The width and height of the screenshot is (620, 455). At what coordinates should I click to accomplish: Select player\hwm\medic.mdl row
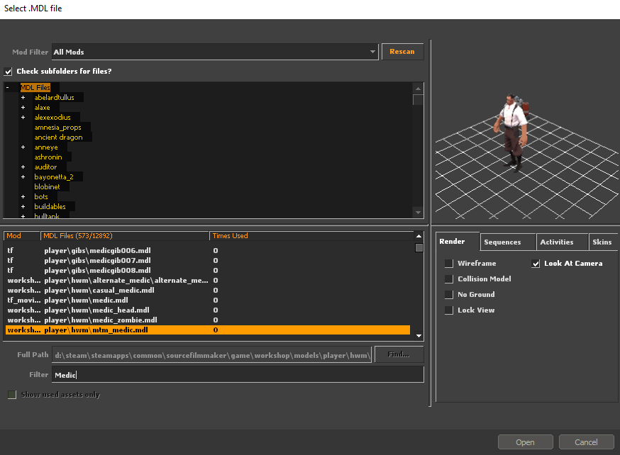tap(208, 300)
